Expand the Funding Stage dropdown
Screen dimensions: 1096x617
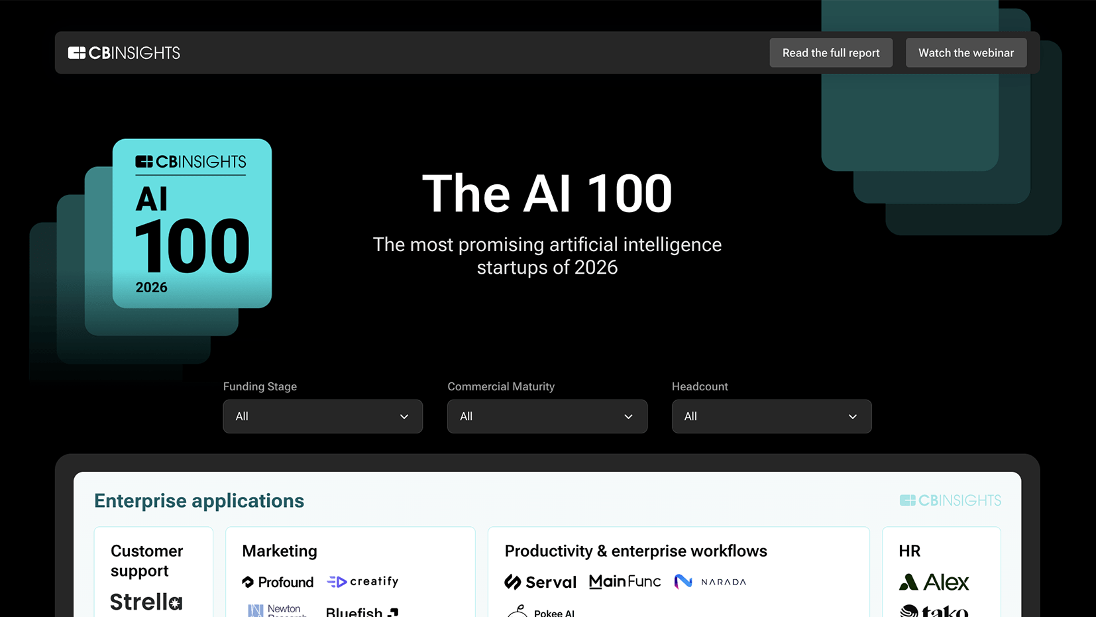(x=323, y=416)
